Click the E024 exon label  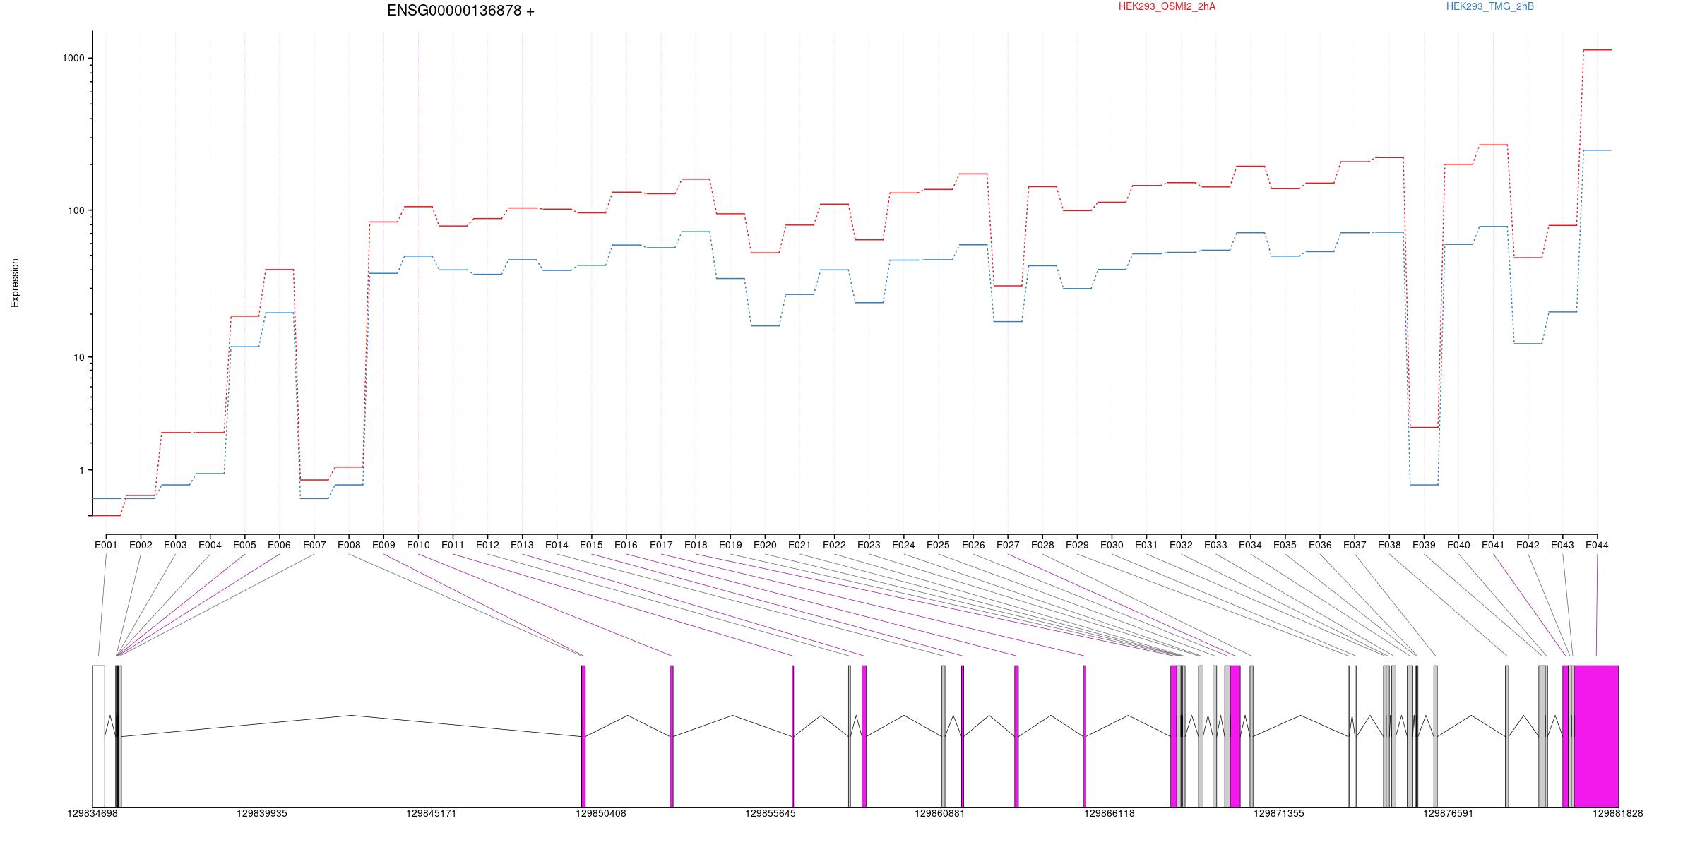point(903,545)
